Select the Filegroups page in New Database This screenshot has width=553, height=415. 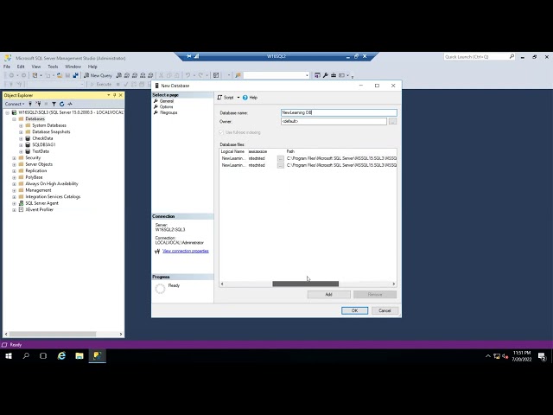click(x=168, y=112)
